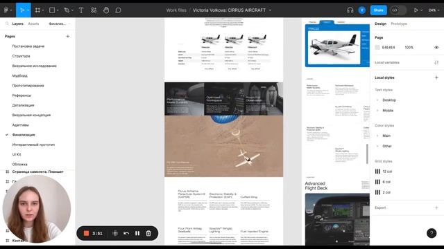This screenshot has width=444, height=249.
Task: Select the airplane image frame on canvas
Action: tap(334, 48)
